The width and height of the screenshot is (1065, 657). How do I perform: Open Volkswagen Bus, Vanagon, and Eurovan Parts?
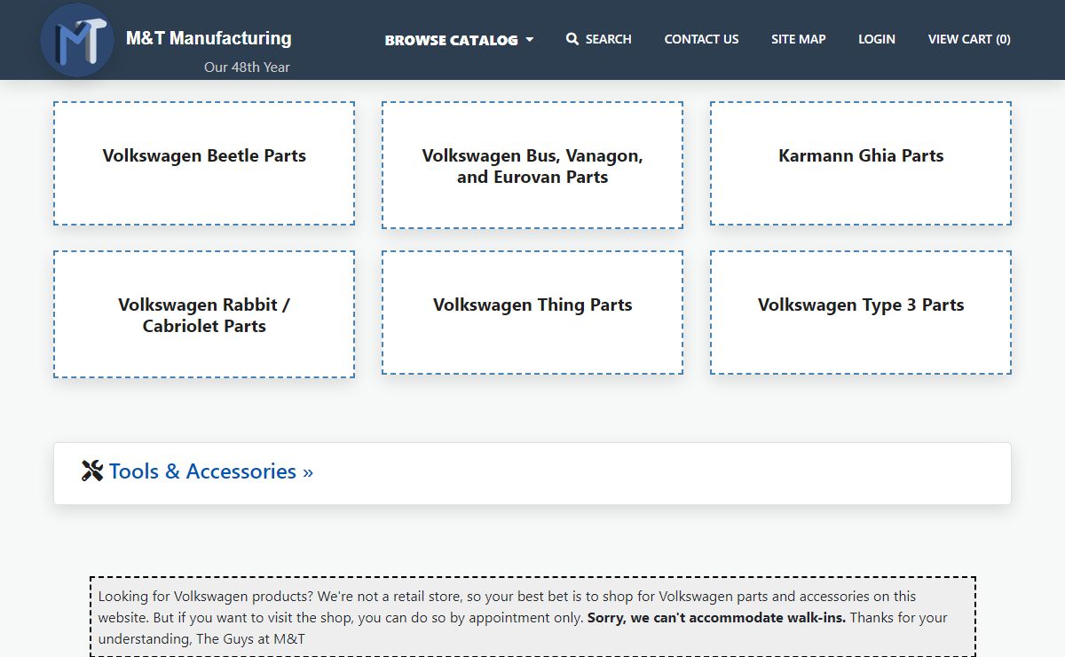click(532, 165)
